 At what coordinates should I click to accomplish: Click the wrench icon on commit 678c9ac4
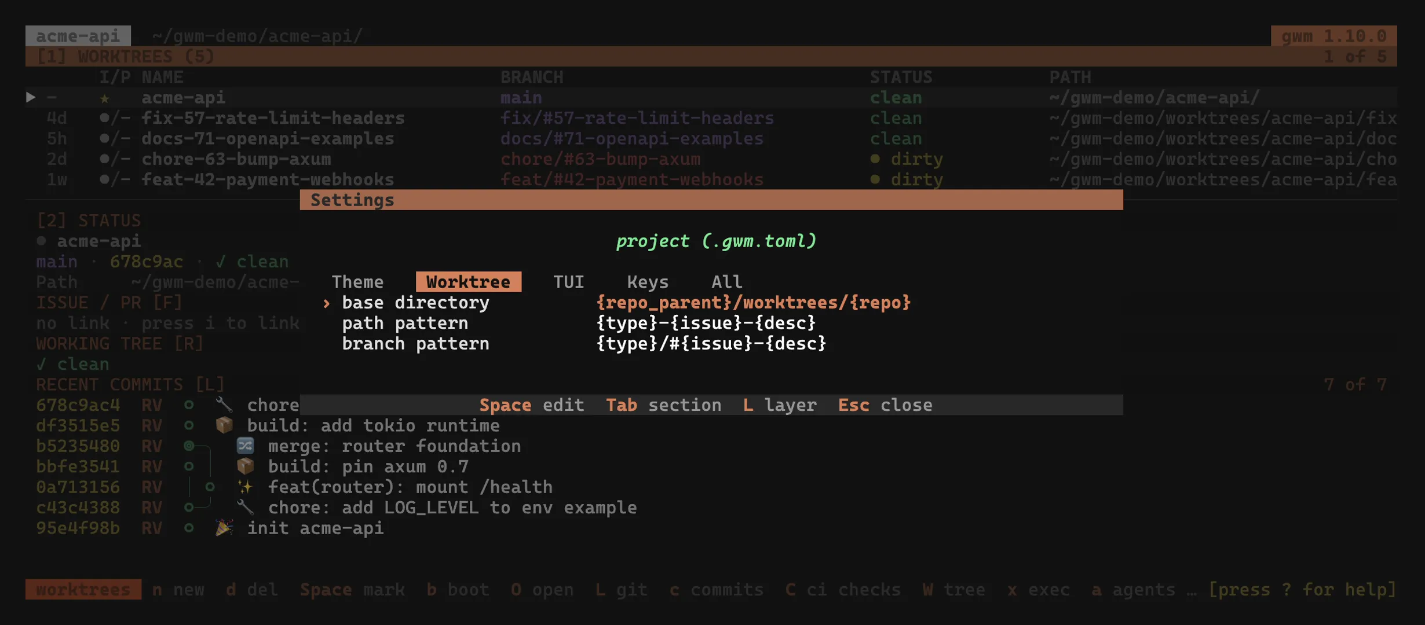tap(225, 405)
